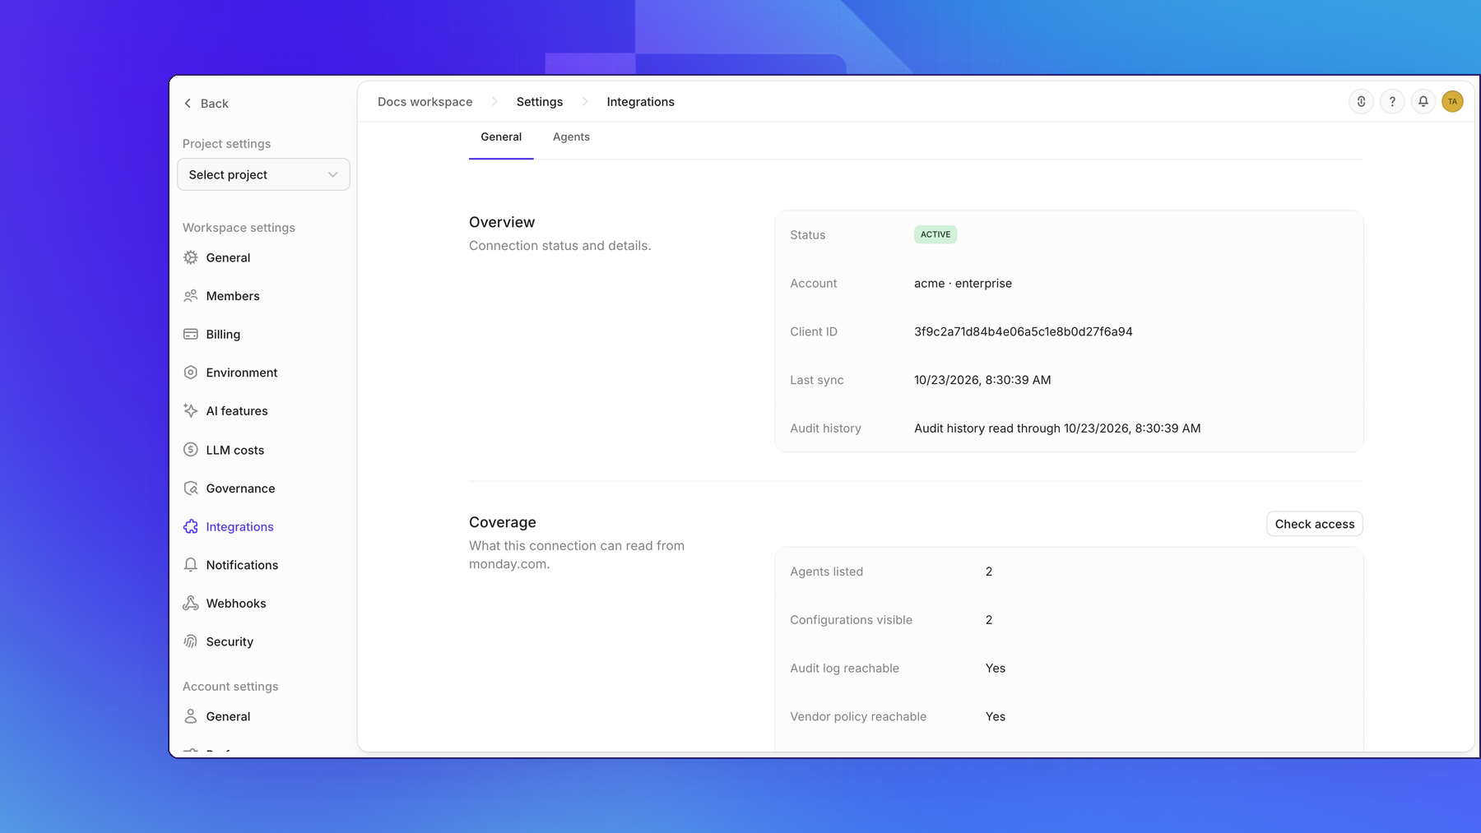Image resolution: width=1481 pixels, height=833 pixels.
Task: Click the Environment icon in sidebar
Action: pos(191,373)
